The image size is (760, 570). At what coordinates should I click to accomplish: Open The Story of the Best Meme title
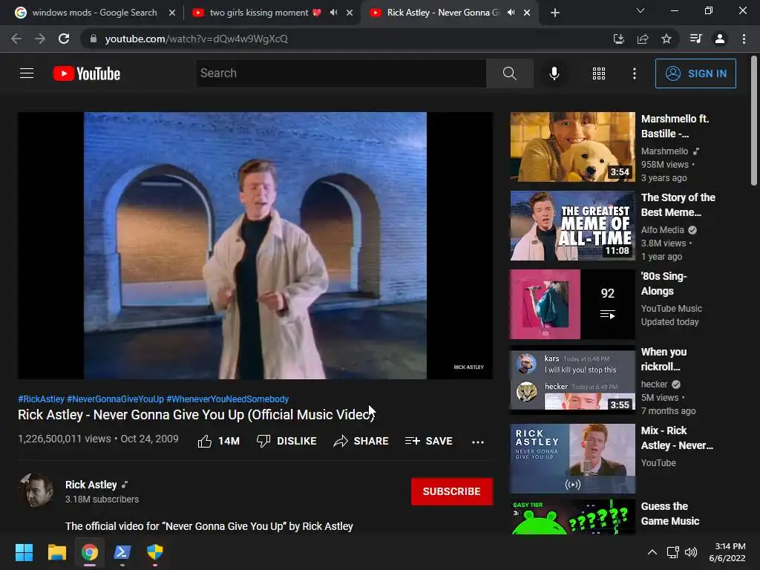click(678, 205)
